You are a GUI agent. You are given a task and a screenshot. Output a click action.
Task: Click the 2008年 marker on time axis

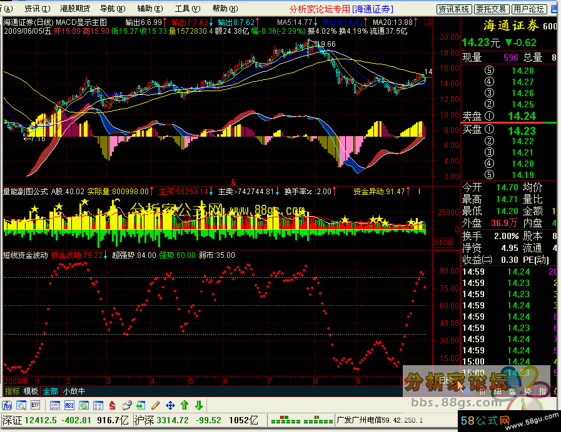[x=16, y=381]
